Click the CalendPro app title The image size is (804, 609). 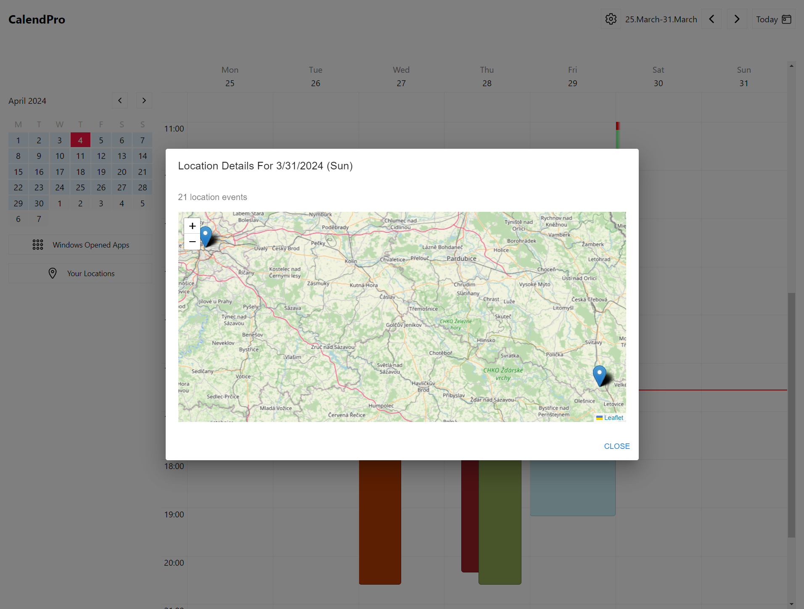pyautogui.click(x=37, y=19)
